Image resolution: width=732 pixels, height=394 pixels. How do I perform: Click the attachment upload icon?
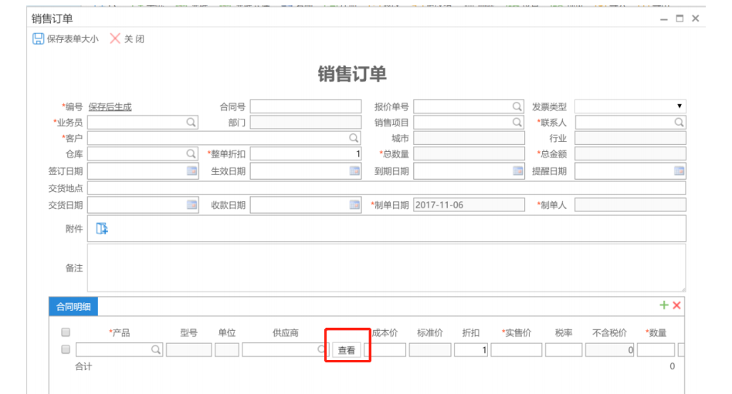pyautogui.click(x=102, y=228)
